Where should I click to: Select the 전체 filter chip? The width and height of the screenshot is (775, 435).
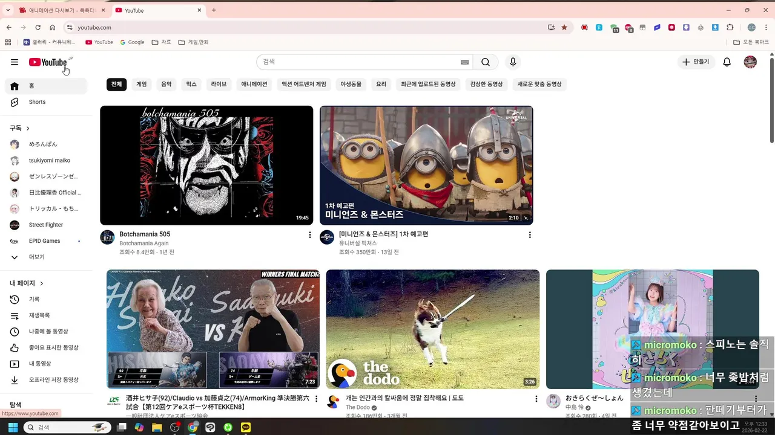pos(116,85)
